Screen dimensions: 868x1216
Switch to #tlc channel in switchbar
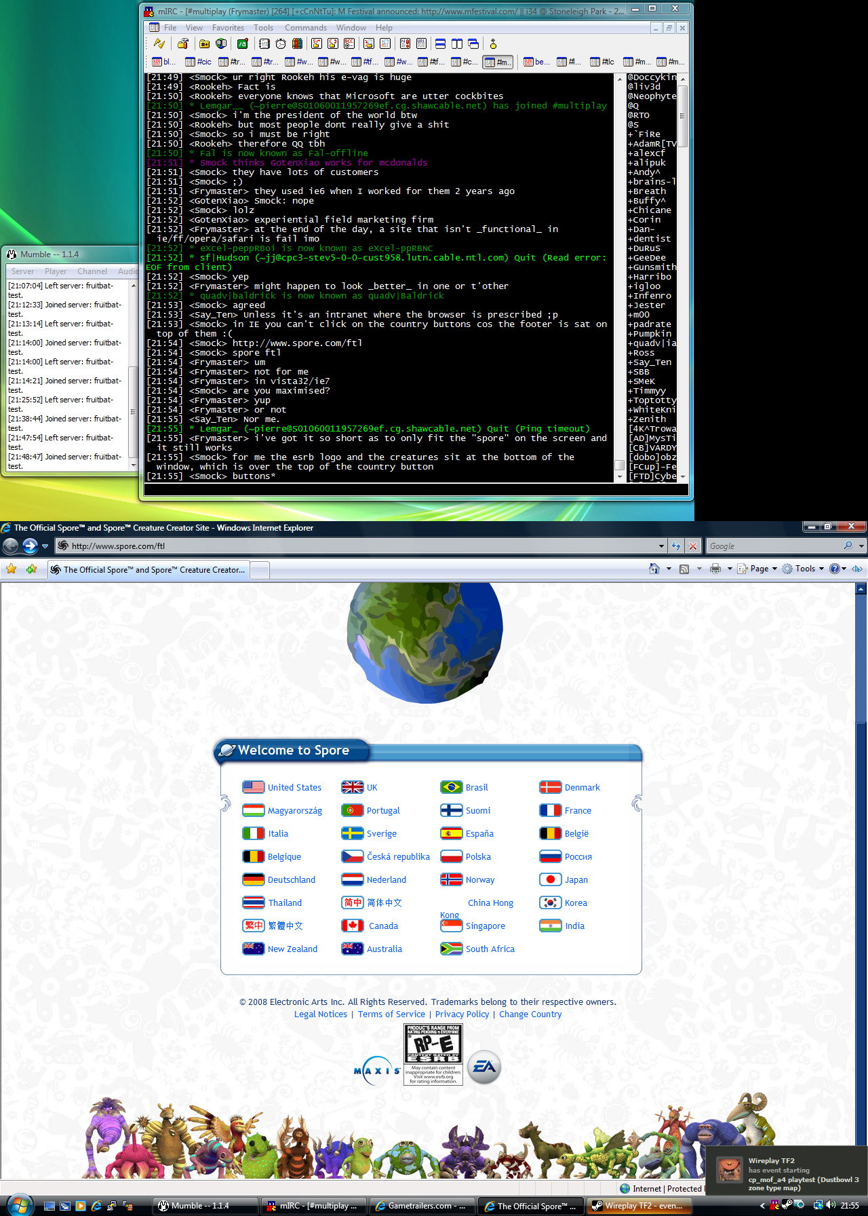point(602,62)
